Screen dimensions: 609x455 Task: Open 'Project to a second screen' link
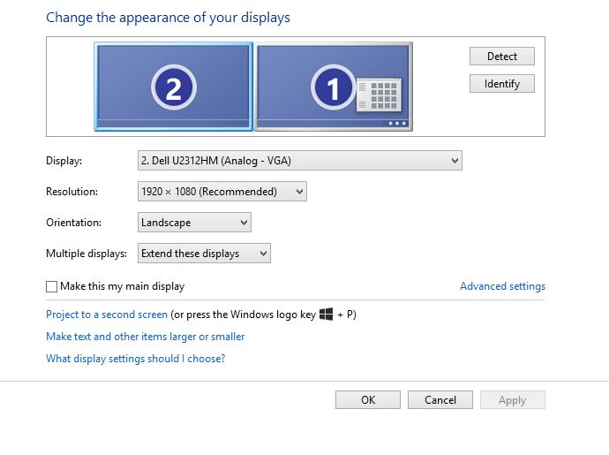point(107,315)
